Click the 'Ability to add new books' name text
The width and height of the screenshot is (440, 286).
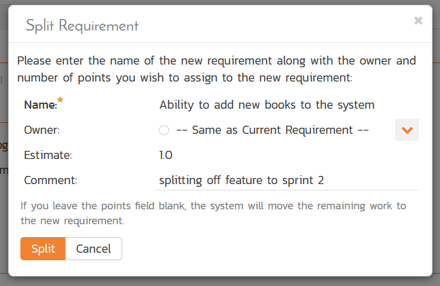(267, 105)
